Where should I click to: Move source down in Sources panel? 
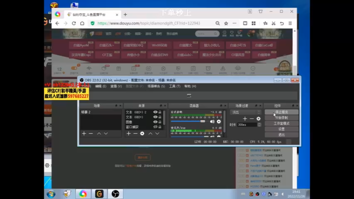[157, 134]
